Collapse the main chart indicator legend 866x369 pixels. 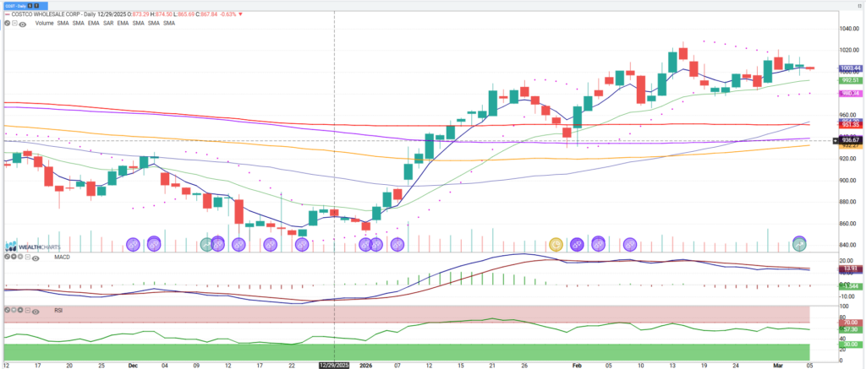pyautogui.click(x=14, y=23)
